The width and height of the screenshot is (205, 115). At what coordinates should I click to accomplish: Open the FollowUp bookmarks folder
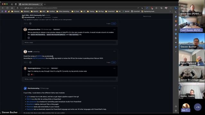[x=15, y=11]
